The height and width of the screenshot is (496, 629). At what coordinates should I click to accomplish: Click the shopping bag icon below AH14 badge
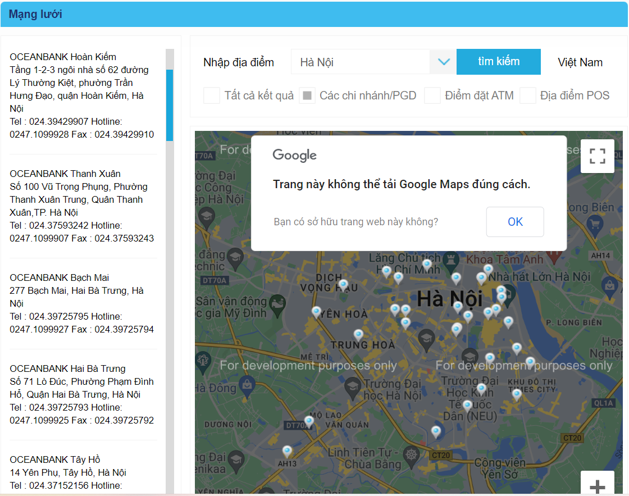tap(609, 286)
